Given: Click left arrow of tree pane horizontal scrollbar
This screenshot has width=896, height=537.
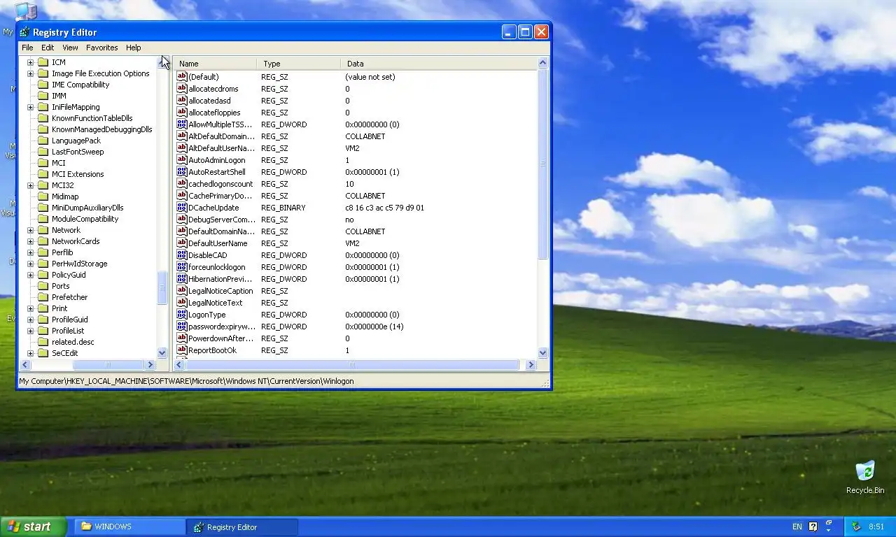Looking at the screenshot, I should (25, 365).
